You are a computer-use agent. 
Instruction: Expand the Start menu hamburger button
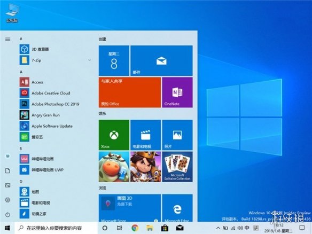pyautogui.click(x=7, y=39)
